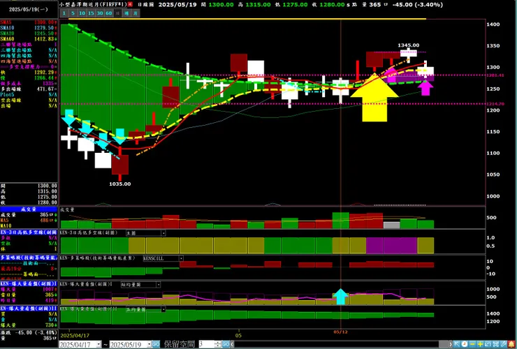The image size is (517, 349).
Task: Click the KEN-爆大量看盤(副圖)I panel header
Action: click(x=29, y=283)
